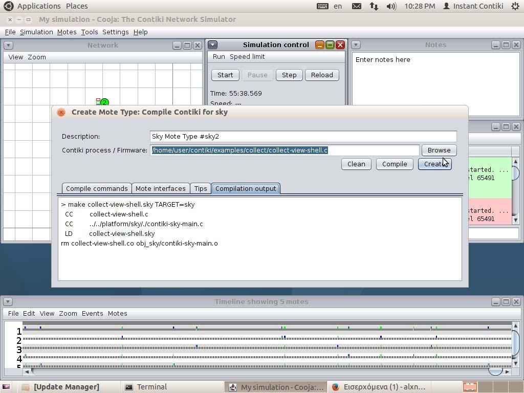
Task: Minimize the Network panel
Action: coord(177,46)
